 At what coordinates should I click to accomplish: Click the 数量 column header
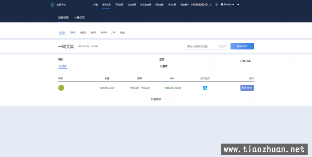tap(107, 78)
